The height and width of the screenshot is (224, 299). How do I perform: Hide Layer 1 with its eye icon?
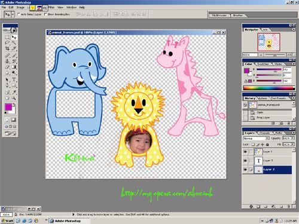tap(245, 152)
